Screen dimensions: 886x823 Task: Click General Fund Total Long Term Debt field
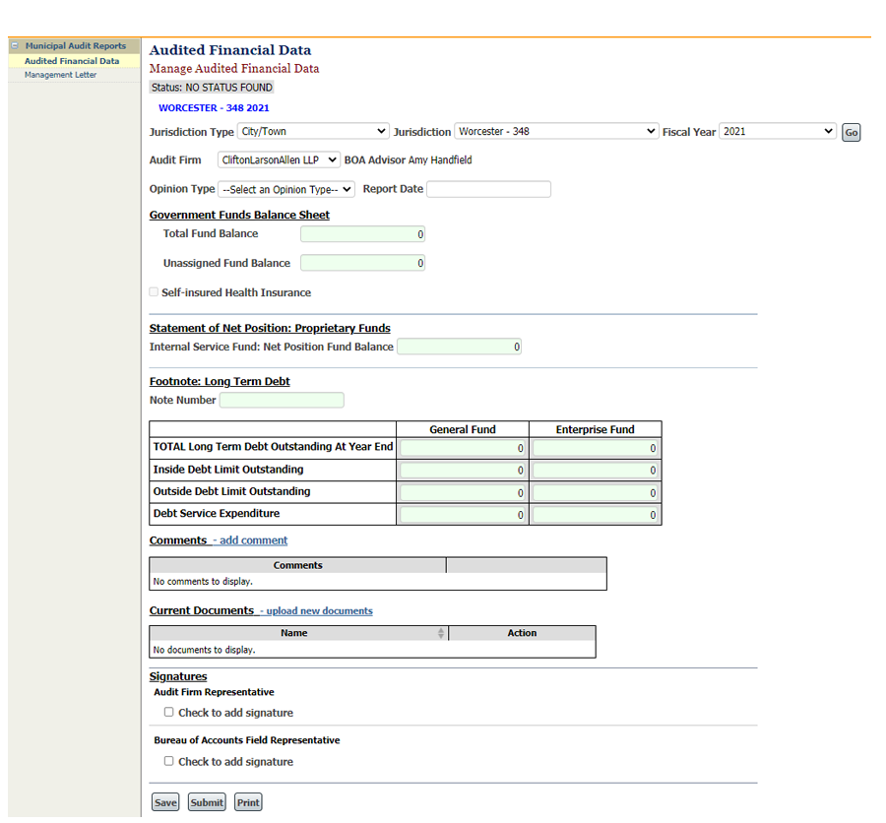[x=463, y=448]
